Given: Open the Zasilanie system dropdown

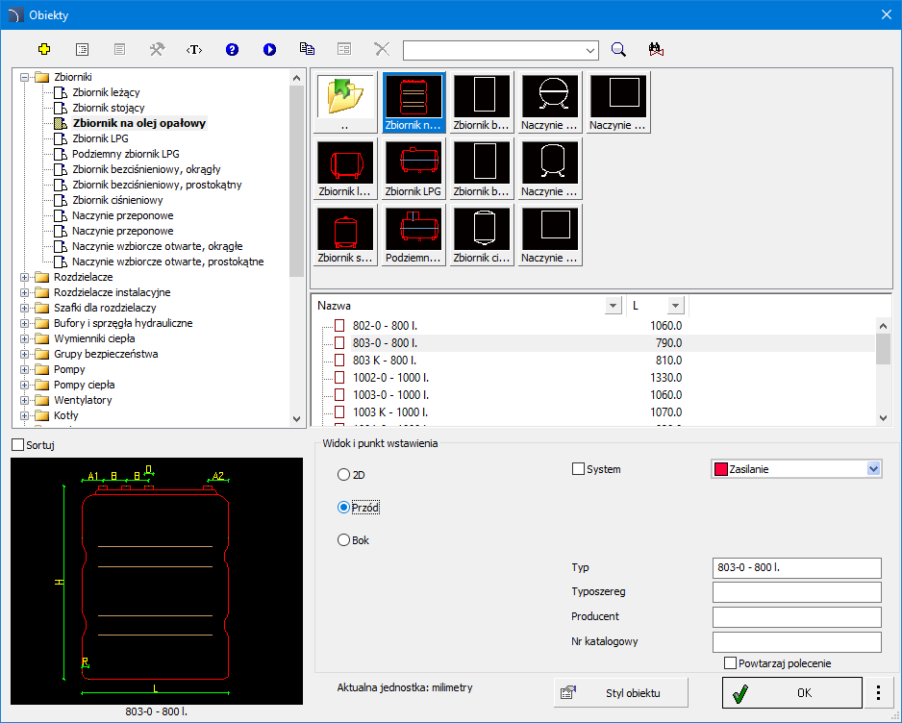Looking at the screenshot, I should 873,469.
